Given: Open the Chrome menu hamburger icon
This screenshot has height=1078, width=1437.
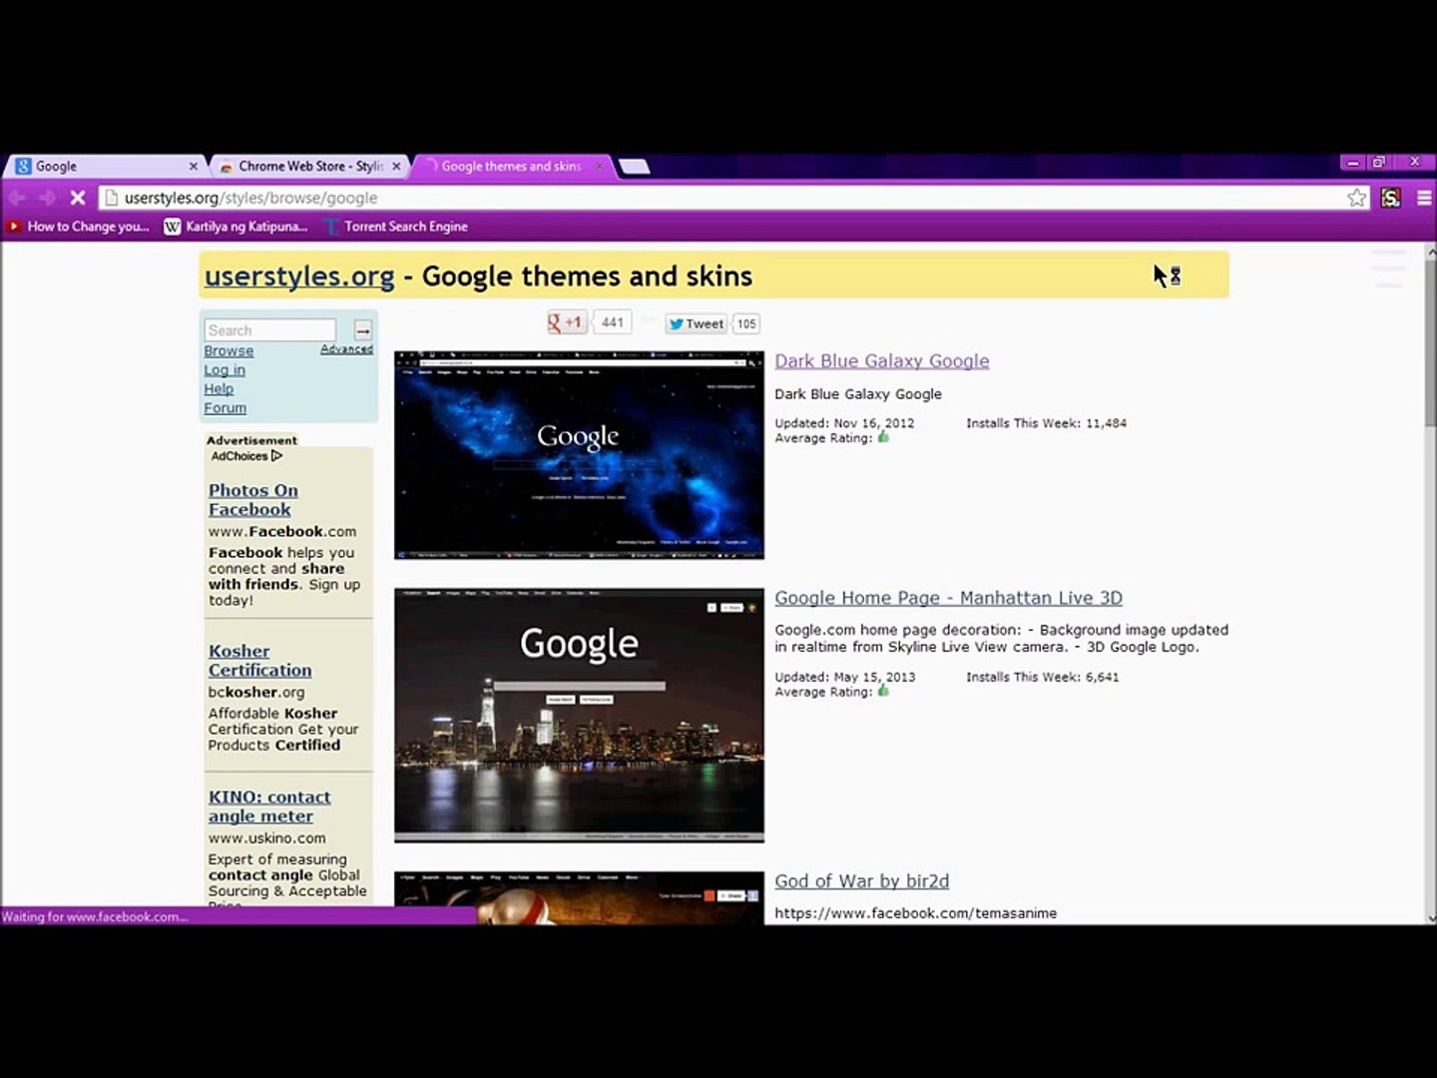Looking at the screenshot, I should coord(1424,198).
